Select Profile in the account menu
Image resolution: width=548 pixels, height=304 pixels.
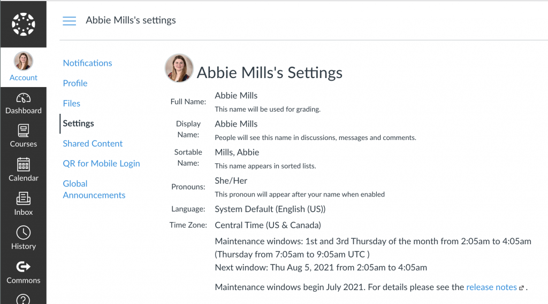[75, 83]
